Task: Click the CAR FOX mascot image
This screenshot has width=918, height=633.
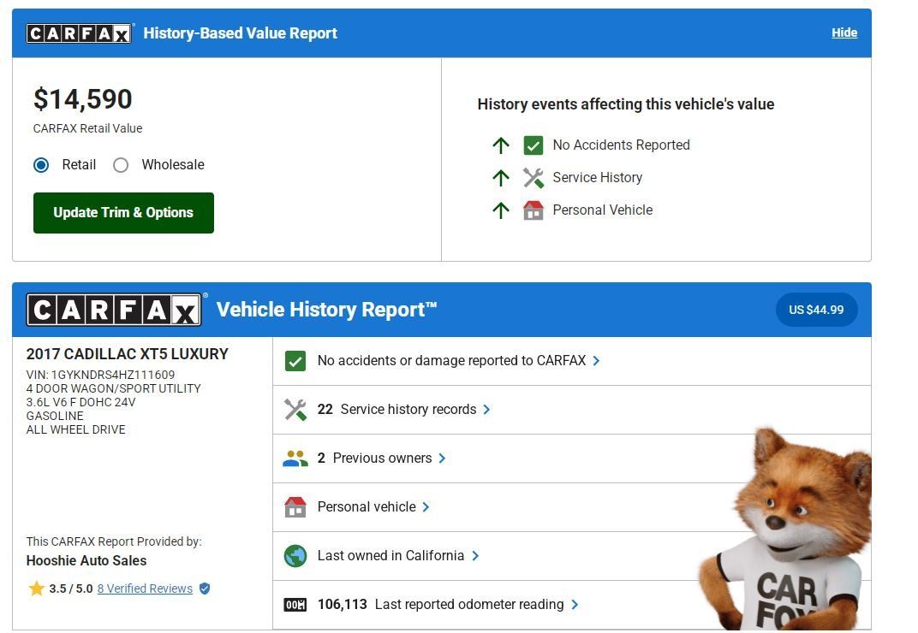Action: (x=784, y=529)
